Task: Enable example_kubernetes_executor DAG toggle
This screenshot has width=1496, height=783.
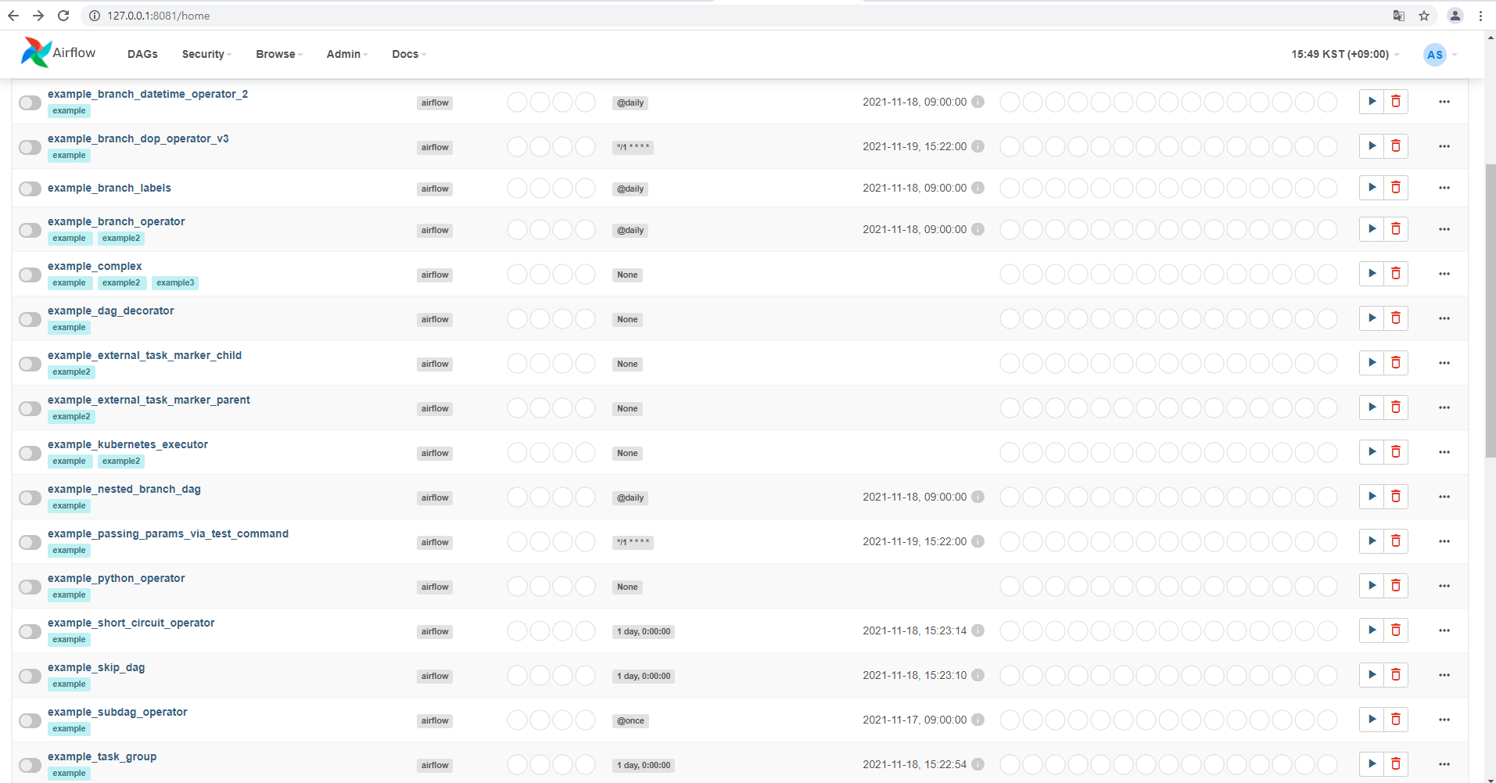Action: [30, 453]
